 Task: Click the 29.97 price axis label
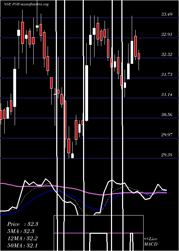click(x=167, y=134)
